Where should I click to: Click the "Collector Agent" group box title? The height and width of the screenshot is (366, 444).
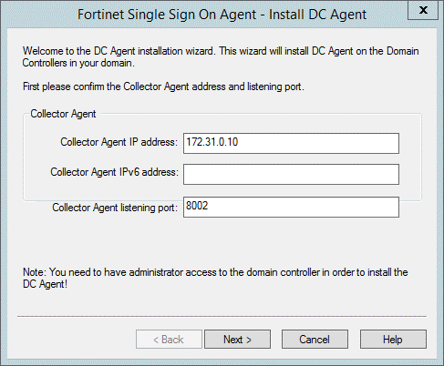pos(63,114)
